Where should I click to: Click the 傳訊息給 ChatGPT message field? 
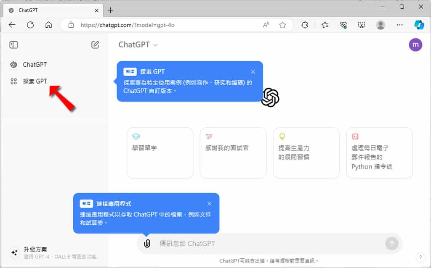pyautogui.click(x=269, y=243)
